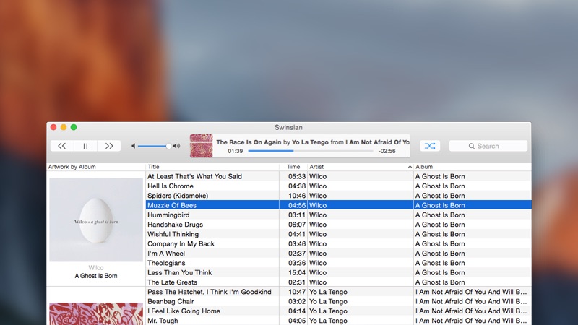578x325 pixels.
Task: Click the low volume speaker icon
Action: point(134,146)
